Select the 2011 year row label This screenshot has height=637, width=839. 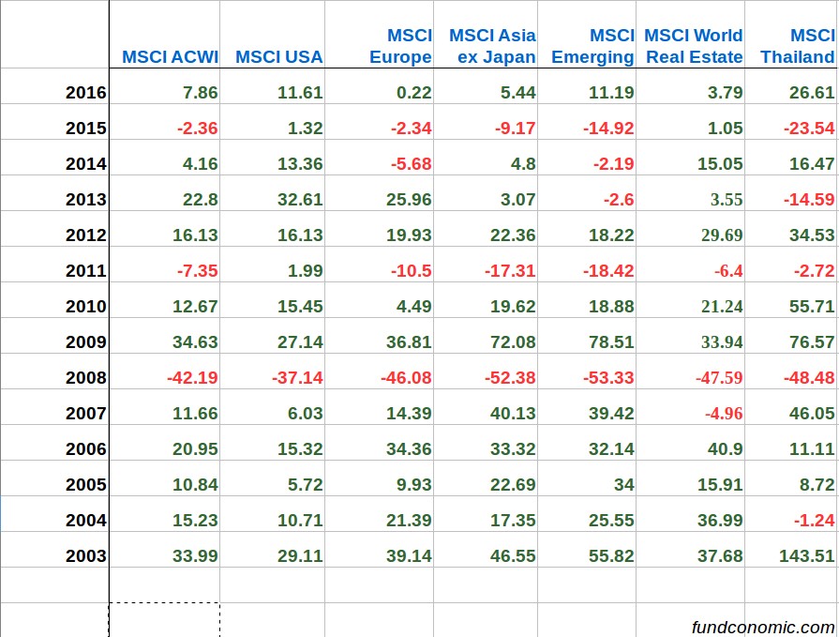click(x=86, y=271)
